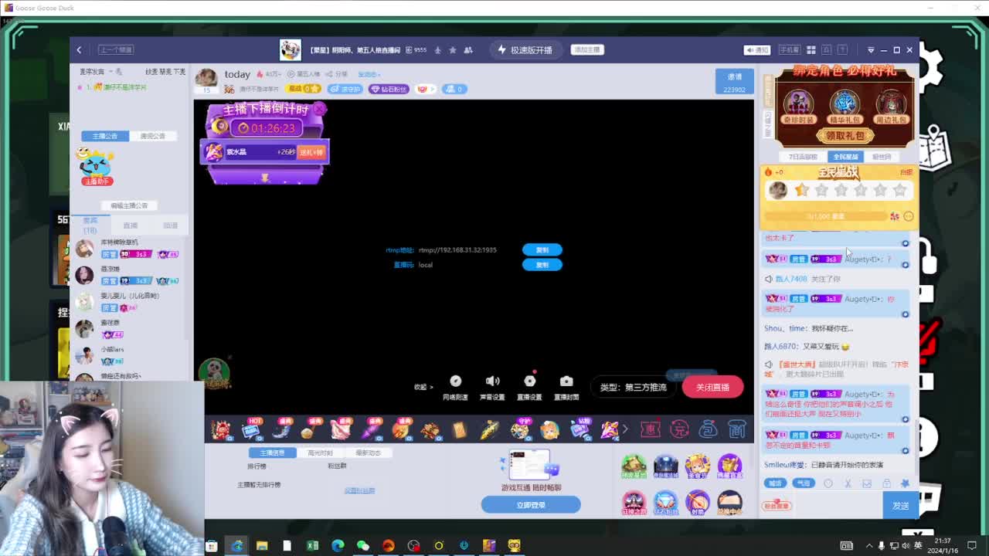Switch to 主播公告 tab

(105, 136)
